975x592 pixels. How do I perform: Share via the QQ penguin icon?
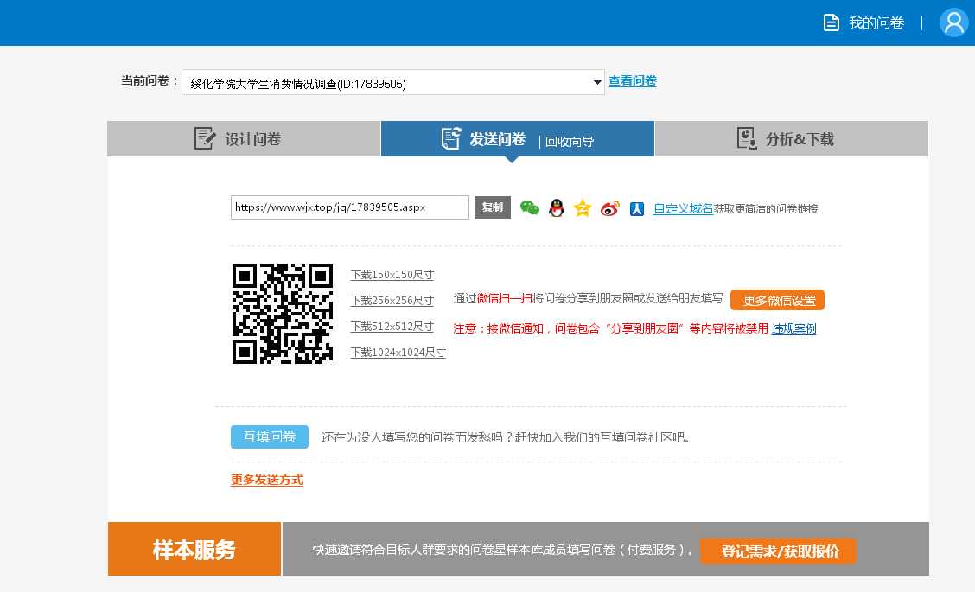557,208
